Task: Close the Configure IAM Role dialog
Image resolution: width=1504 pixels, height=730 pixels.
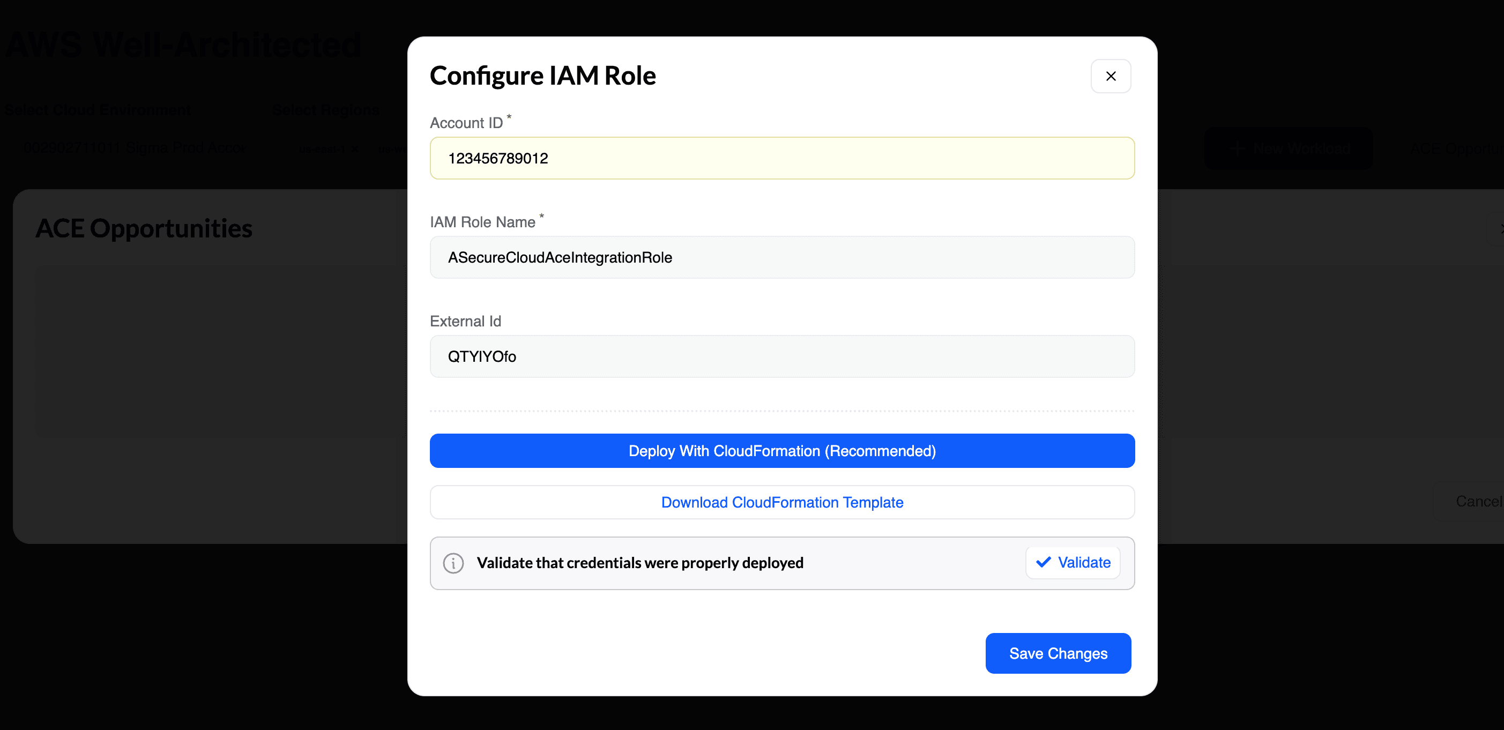Action: [x=1111, y=76]
